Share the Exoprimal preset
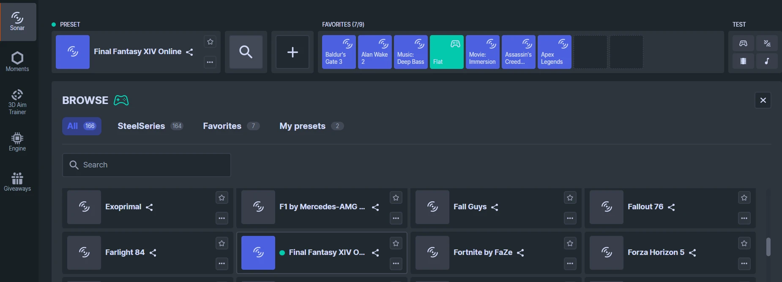This screenshot has height=282, width=782. tap(149, 207)
